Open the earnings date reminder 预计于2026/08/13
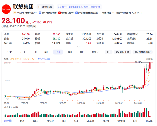 (79, 7)
